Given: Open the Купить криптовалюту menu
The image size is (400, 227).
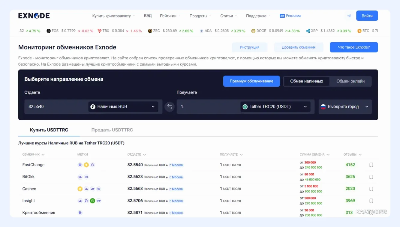Looking at the screenshot, I should (x=113, y=16).
